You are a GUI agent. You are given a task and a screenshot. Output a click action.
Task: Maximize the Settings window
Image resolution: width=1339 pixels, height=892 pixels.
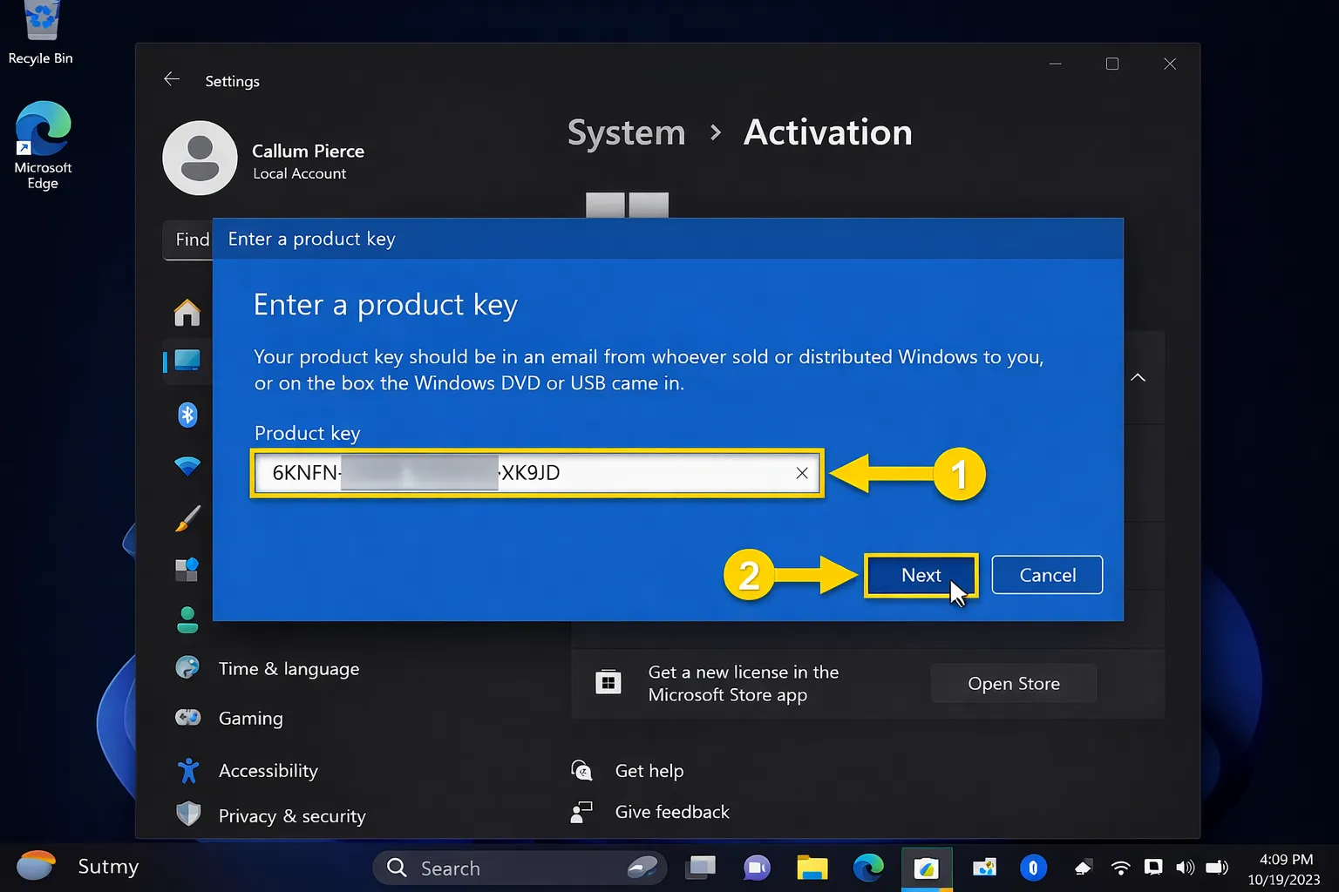pos(1112,64)
